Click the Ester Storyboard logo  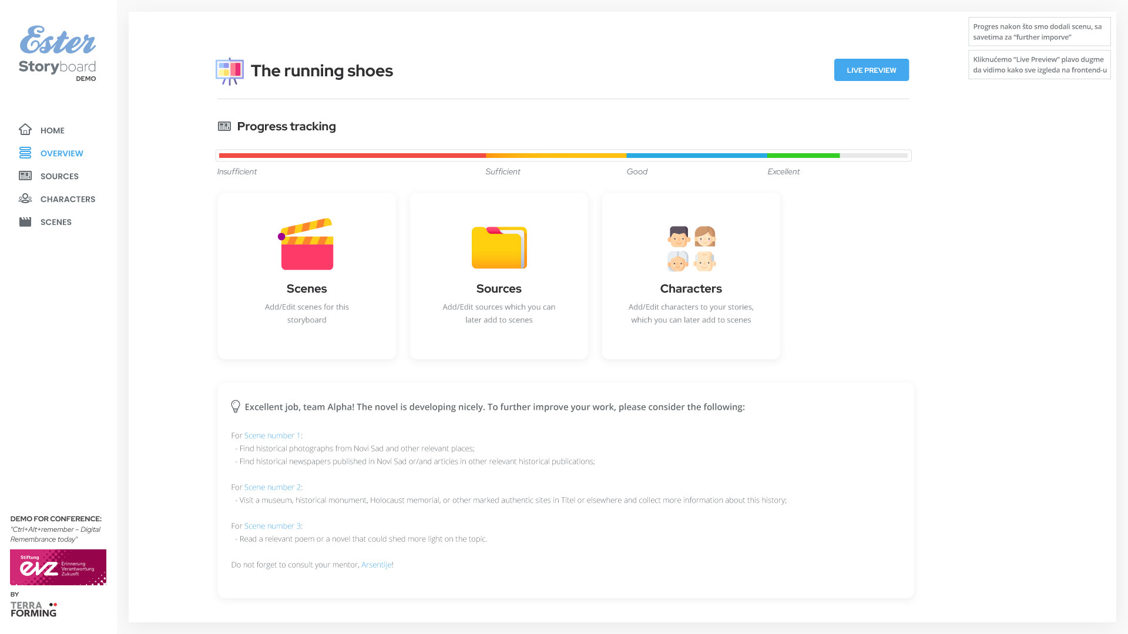(x=57, y=53)
